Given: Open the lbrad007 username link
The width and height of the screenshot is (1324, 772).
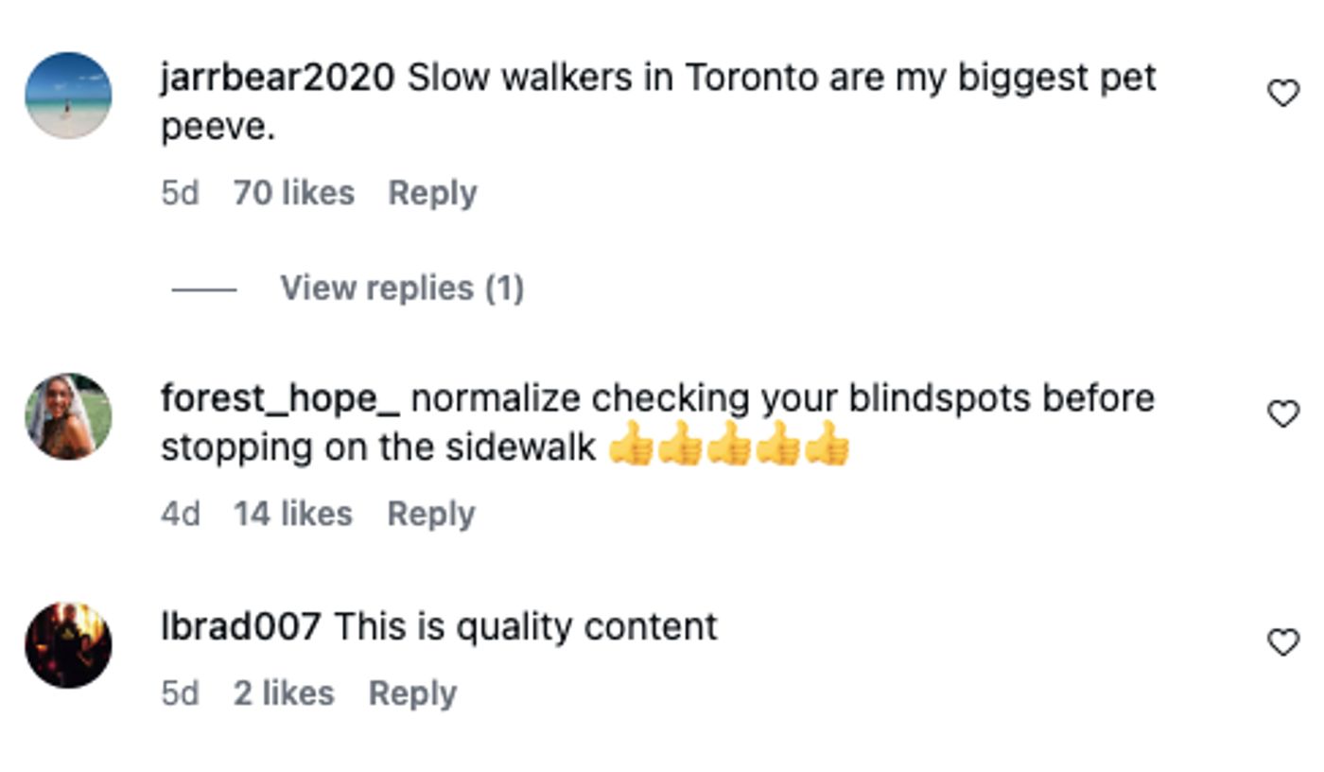Looking at the screenshot, I should tap(240, 627).
